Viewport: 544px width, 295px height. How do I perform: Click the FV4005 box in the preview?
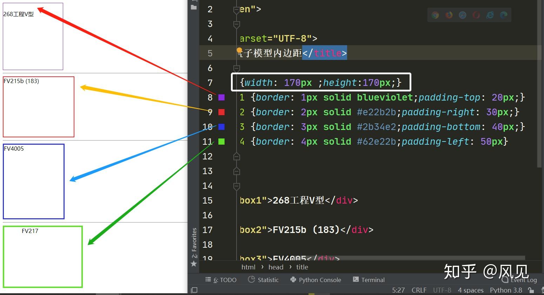(34, 181)
